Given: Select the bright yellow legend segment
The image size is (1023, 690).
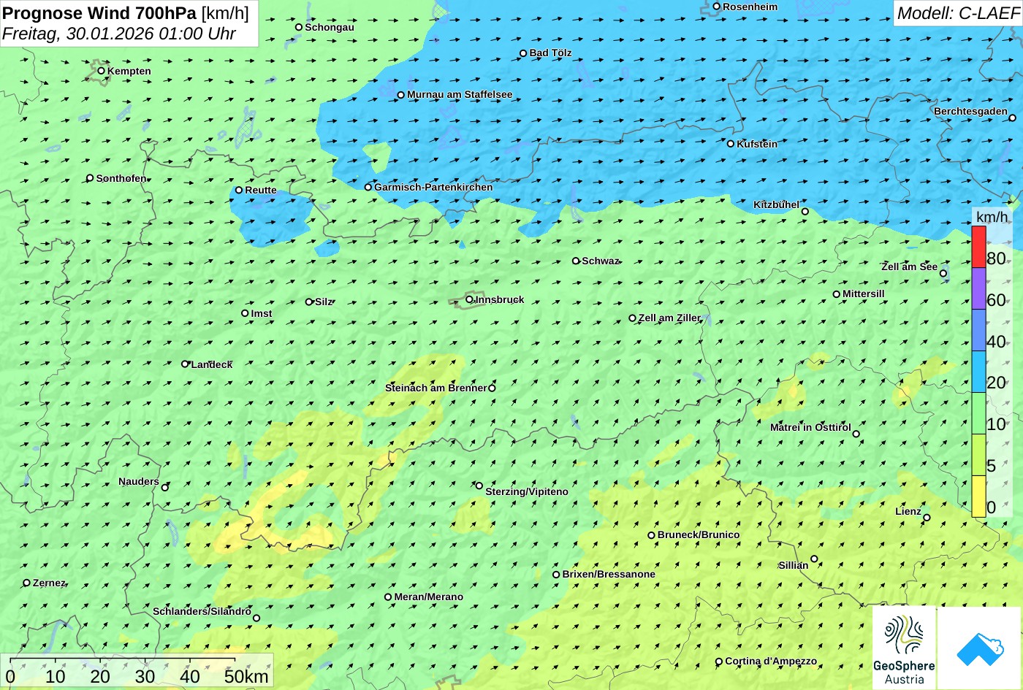Looking at the screenshot, I should (978, 497).
